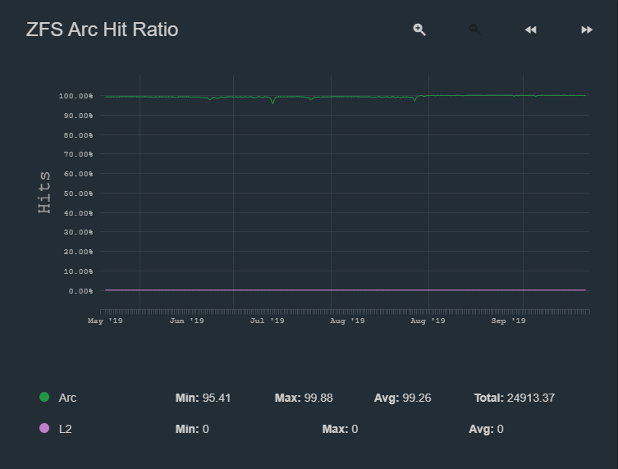Image resolution: width=618 pixels, height=469 pixels.
Task: Click the 50.00% y-axis label
Action: click(76, 194)
